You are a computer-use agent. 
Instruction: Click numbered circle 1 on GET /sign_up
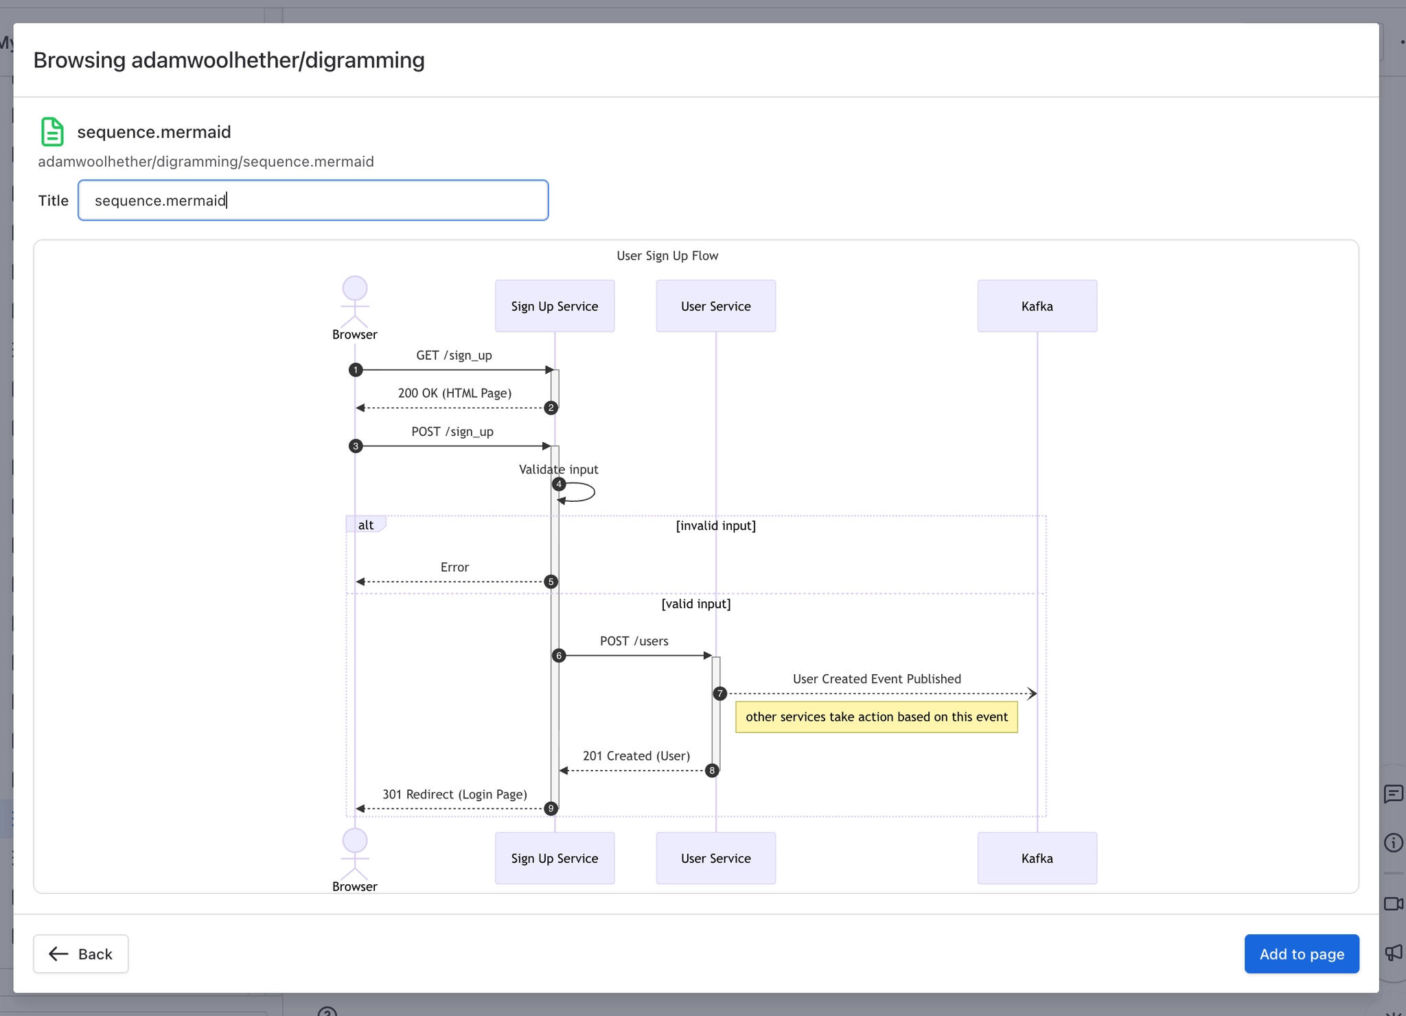point(356,369)
